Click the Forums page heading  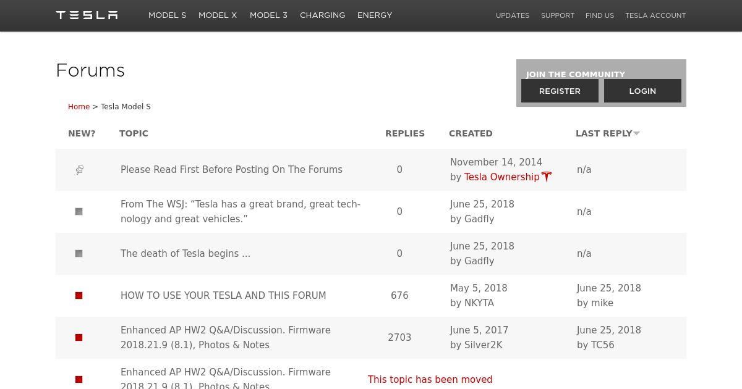pos(90,70)
